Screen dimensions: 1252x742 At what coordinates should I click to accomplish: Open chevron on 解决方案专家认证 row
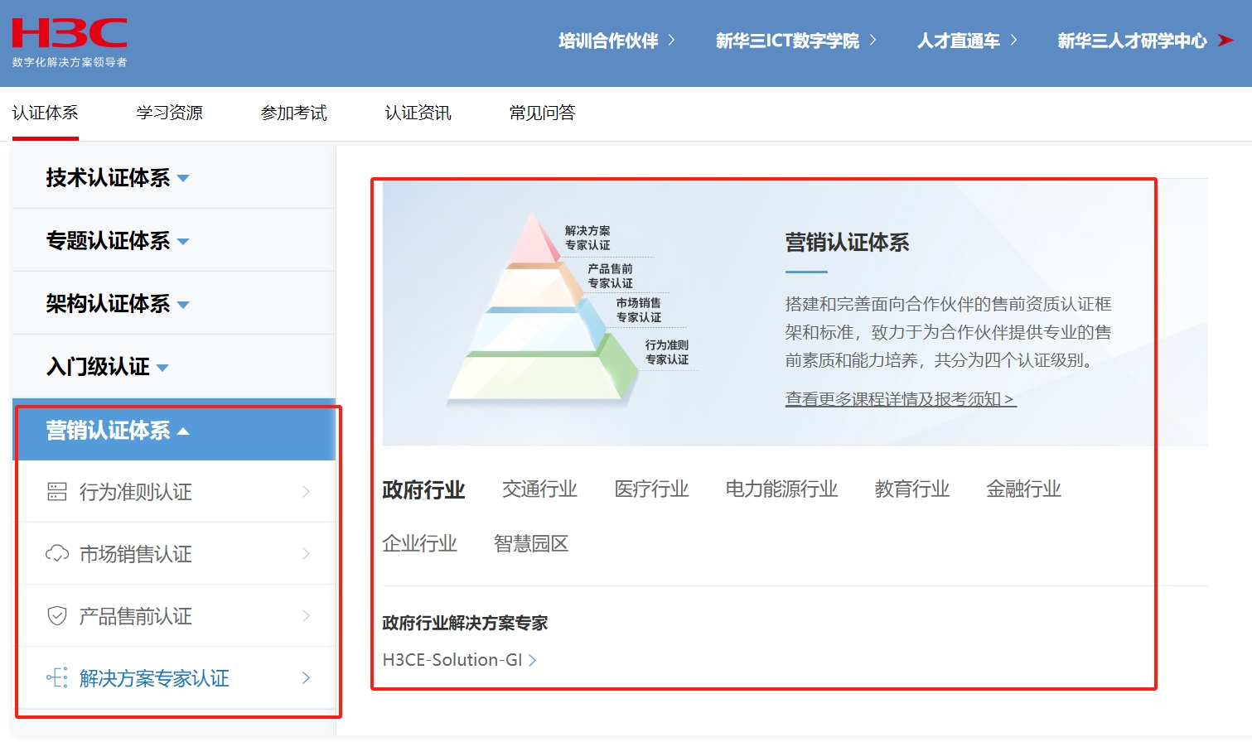pos(306,678)
